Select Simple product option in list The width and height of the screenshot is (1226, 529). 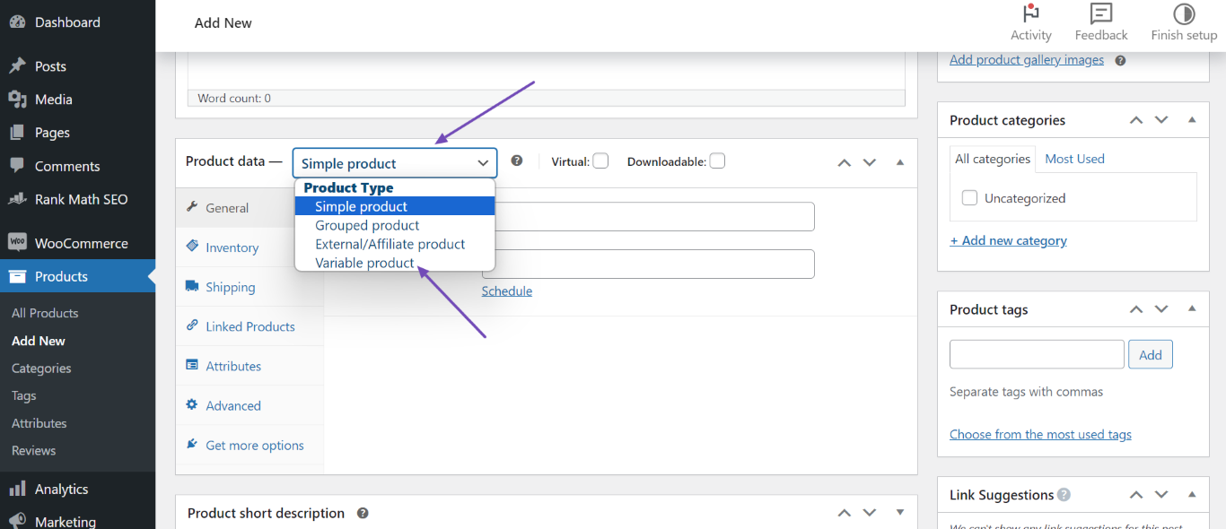tap(395, 206)
